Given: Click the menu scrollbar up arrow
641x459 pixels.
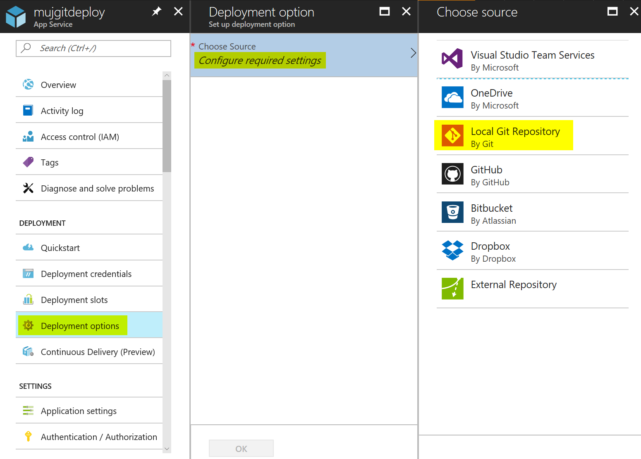Looking at the screenshot, I should pyautogui.click(x=167, y=75).
